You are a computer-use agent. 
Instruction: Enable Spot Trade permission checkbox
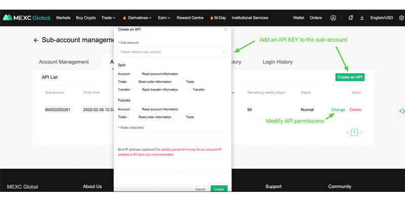click(182, 82)
